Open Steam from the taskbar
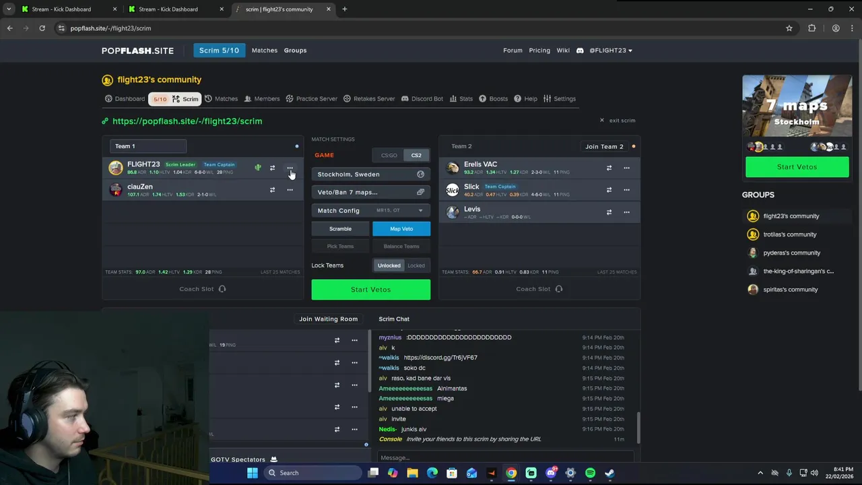Viewport: 862px width, 485px height. click(x=609, y=473)
